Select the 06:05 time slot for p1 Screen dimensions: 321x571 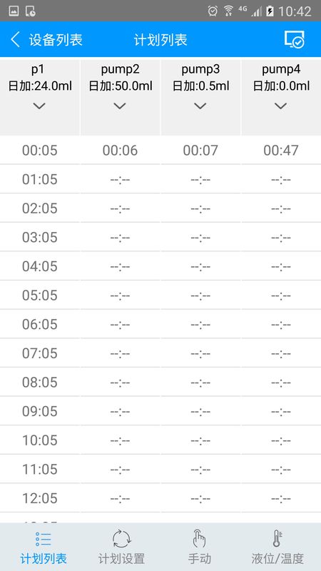pos(40,324)
